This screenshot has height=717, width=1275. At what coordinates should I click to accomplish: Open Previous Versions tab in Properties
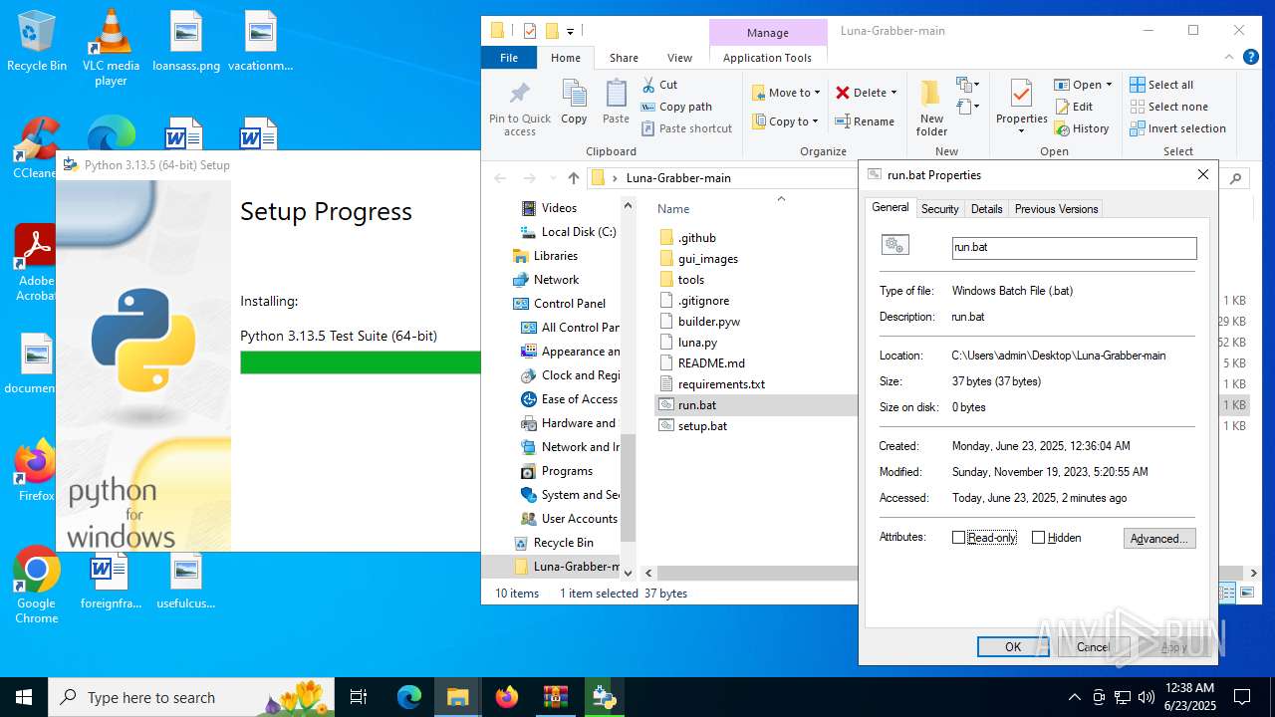pyautogui.click(x=1056, y=209)
